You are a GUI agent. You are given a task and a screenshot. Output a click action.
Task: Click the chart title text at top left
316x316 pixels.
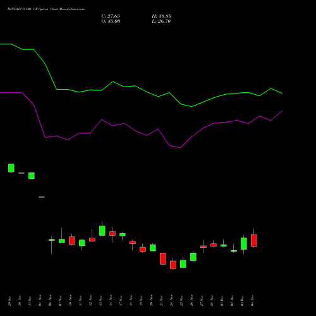(x=46, y=9)
